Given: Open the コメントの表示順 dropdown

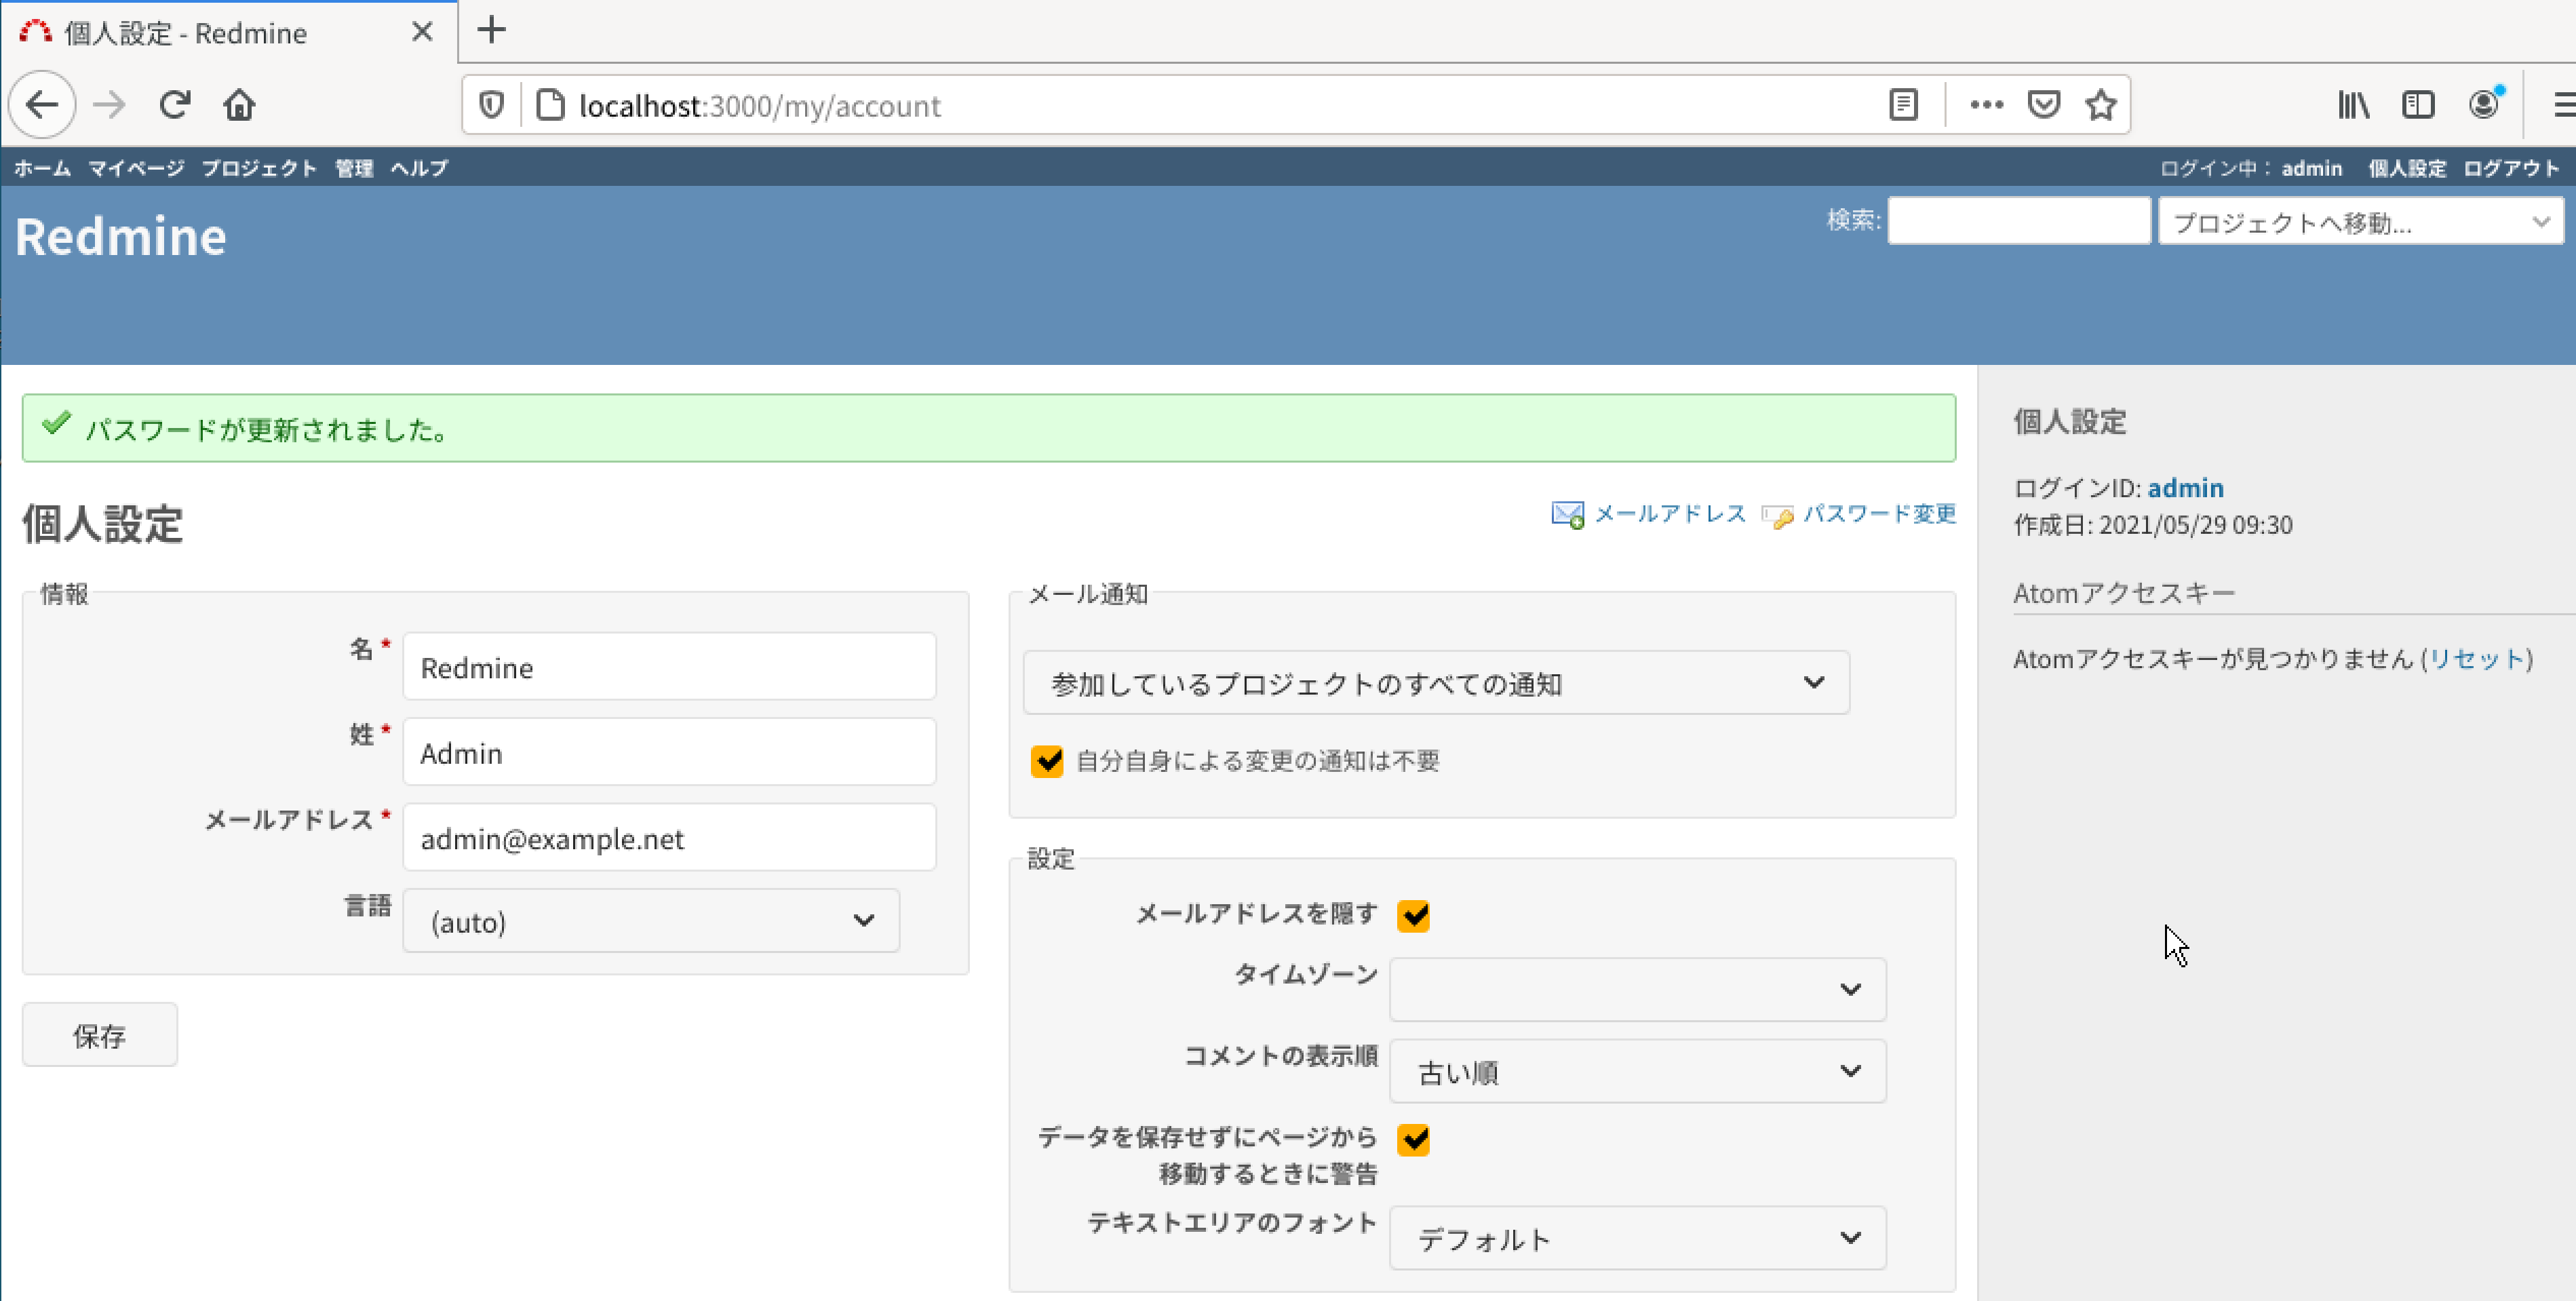Looking at the screenshot, I should [x=1638, y=1071].
